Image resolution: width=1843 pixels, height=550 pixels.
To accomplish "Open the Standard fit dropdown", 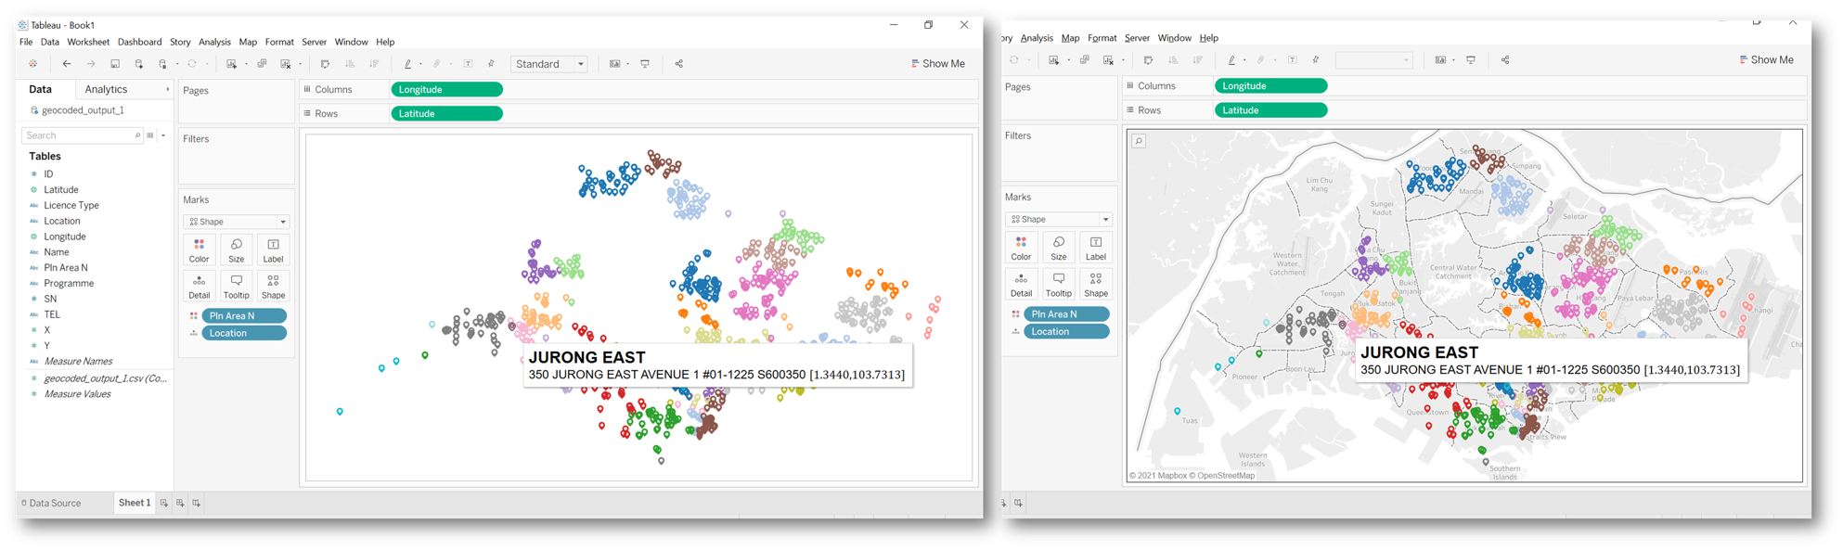I will pyautogui.click(x=549, y=64).
